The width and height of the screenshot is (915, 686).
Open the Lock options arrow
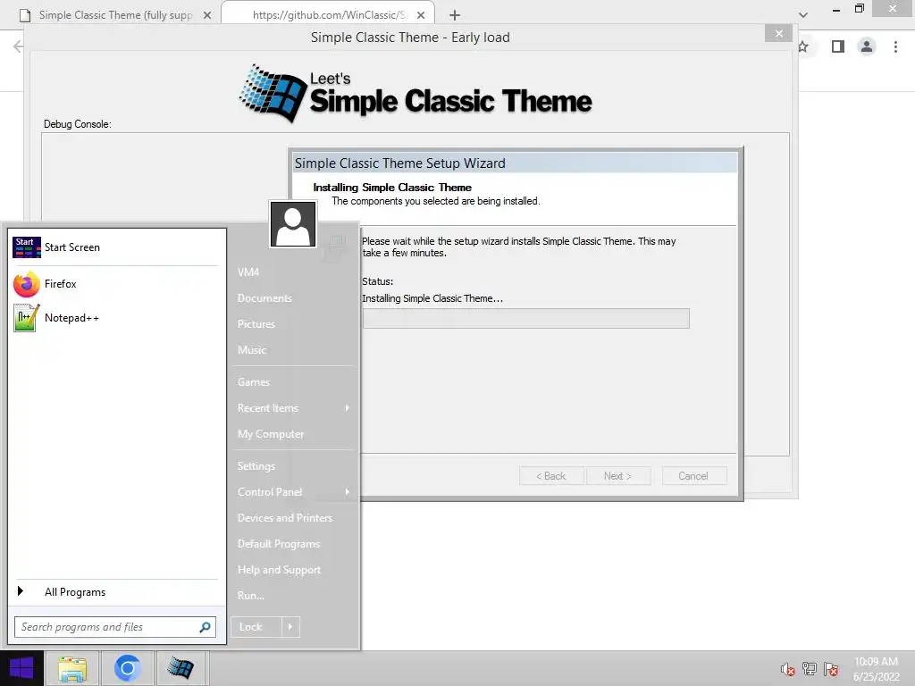point(290,627)
